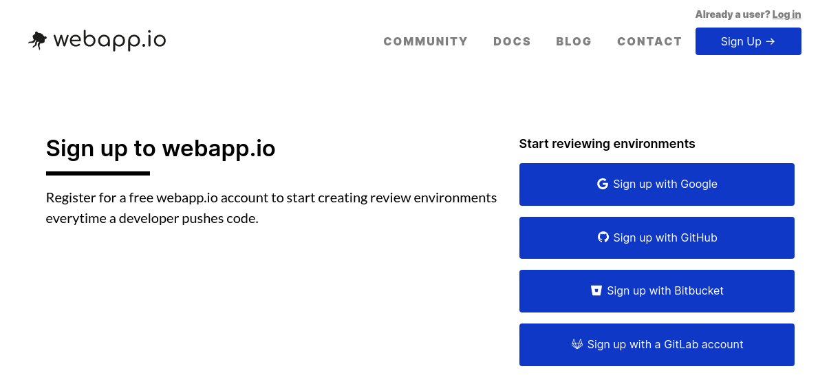The height and width of the screenshot is (382, 840).
Task: Open the Docs navigation link
Action: click(x=512, y=41)
